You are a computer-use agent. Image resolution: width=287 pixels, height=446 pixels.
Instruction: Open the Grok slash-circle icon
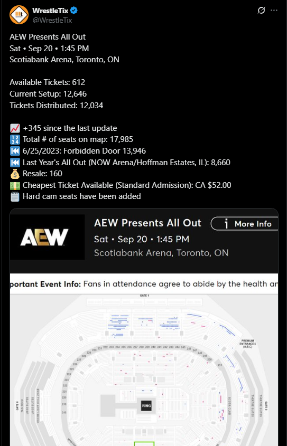pos(261,11)
